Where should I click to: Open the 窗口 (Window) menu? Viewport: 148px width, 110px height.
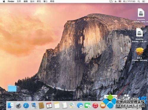45,1
